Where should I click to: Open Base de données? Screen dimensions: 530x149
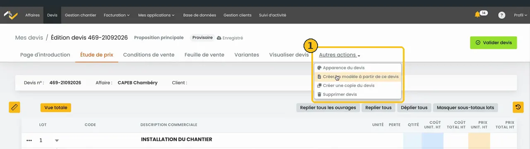tap(200, 15)
